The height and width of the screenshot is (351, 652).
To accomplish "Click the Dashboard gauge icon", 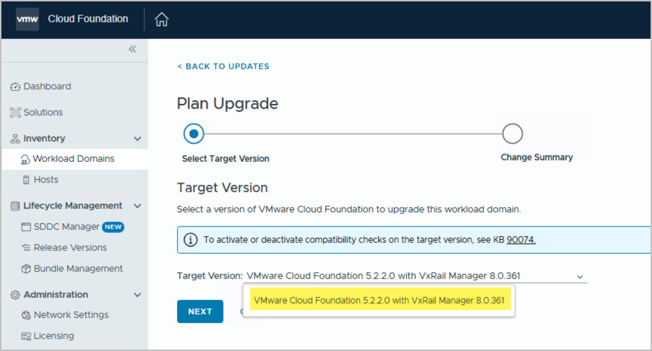I will [15, 87].
